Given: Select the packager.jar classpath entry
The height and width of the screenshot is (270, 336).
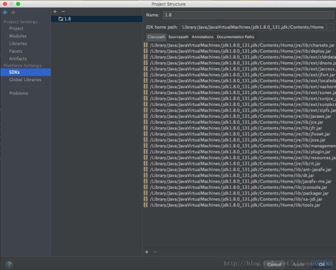Looking at the screenshot, I should click(x=239, y=193).
